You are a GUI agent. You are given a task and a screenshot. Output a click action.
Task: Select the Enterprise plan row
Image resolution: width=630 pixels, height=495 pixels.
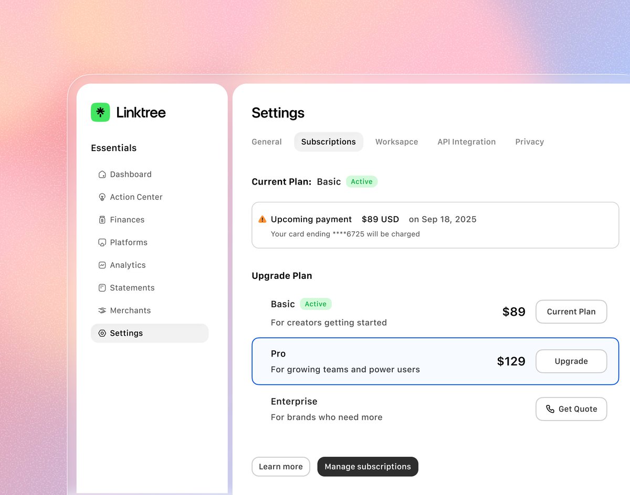[x=435, y=409]
